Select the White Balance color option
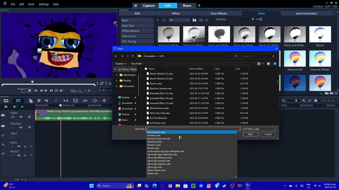339x190 pixels. tap(137, 31)
